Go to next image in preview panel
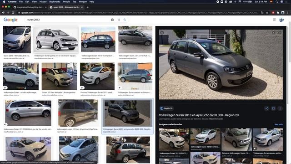This screenshot has width=291, height=164. 279,32
